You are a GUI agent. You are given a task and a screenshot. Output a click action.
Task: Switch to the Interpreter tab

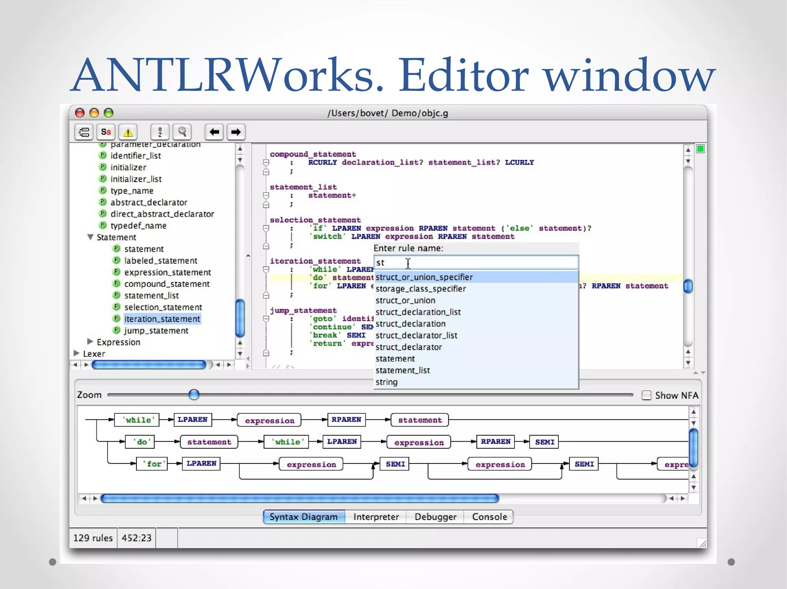coord(376,517)
